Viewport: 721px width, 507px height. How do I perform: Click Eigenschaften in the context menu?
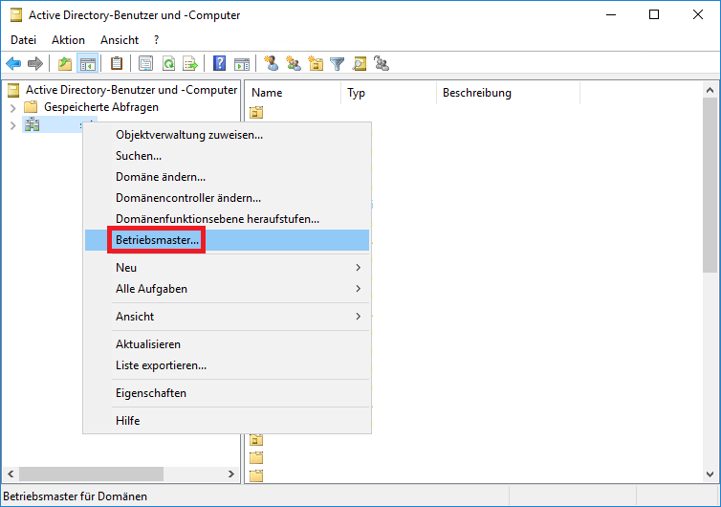click(151, 393)
